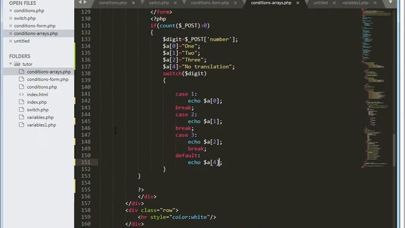
Task: Open variables1.php in tutor folder
Action: 41,125
